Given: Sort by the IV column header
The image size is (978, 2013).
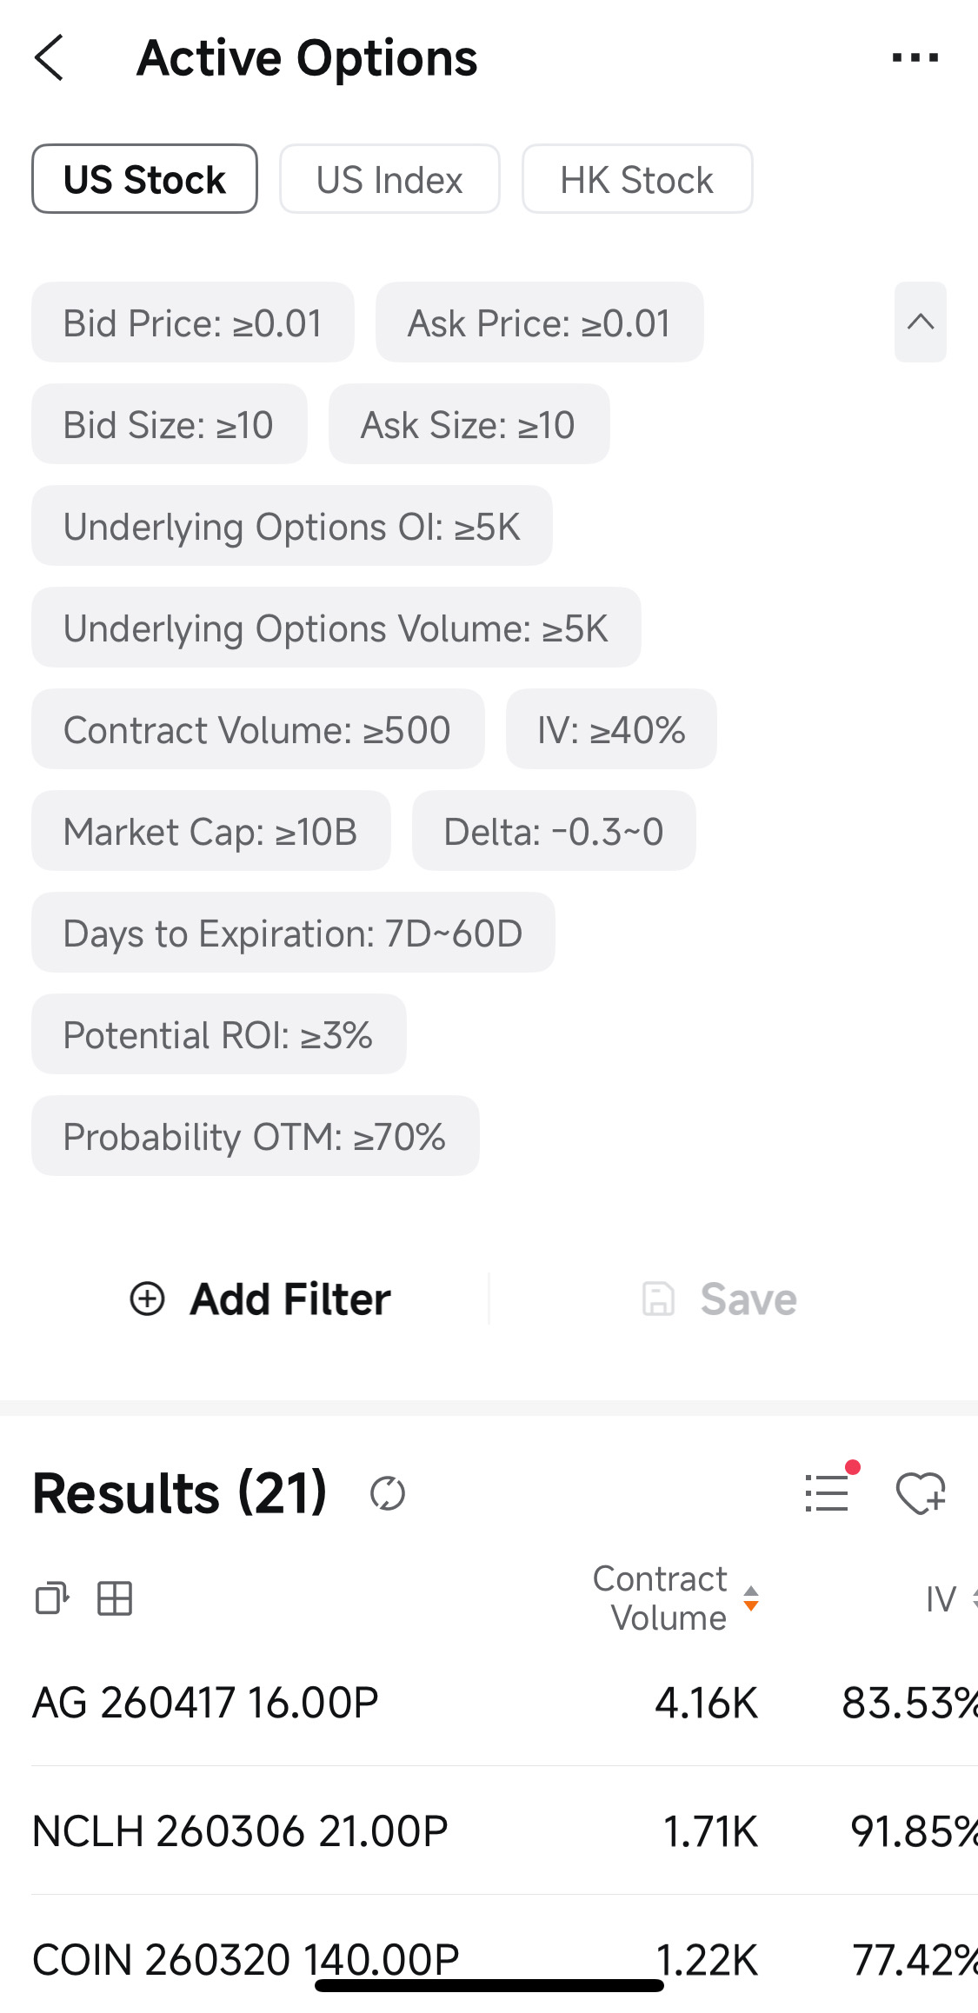Looking at the screenshot, I should click(942, 1598).
